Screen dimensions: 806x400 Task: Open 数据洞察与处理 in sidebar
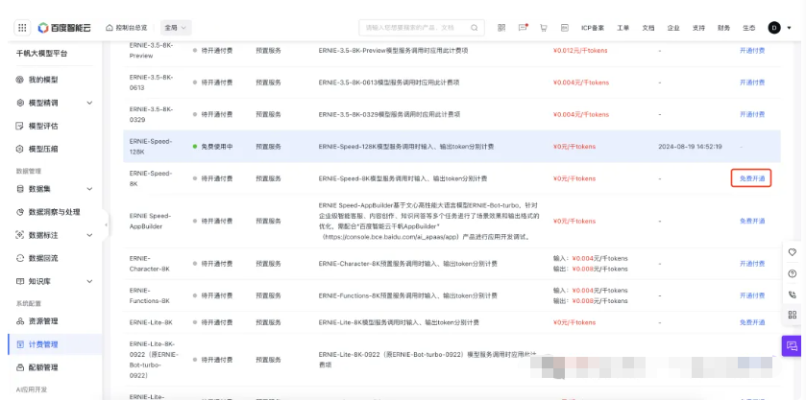pos(55,212)
